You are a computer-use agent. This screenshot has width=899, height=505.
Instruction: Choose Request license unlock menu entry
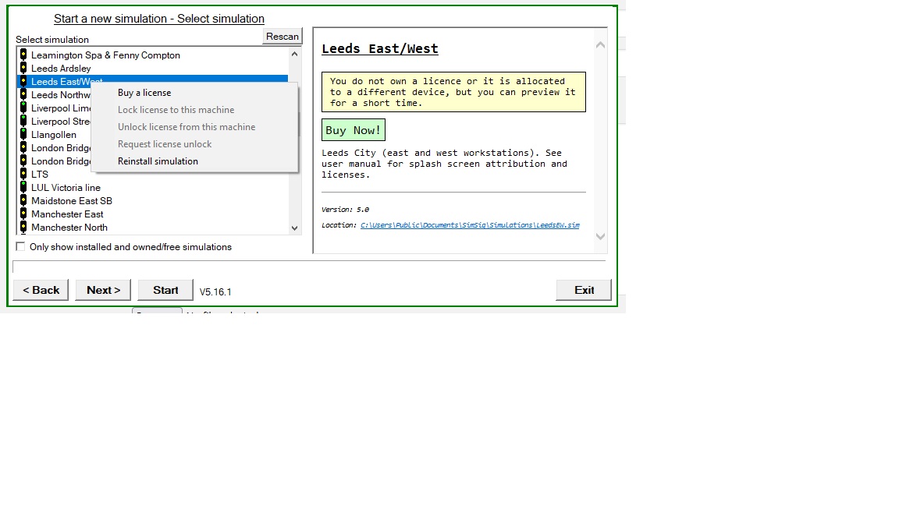point(195,144)
